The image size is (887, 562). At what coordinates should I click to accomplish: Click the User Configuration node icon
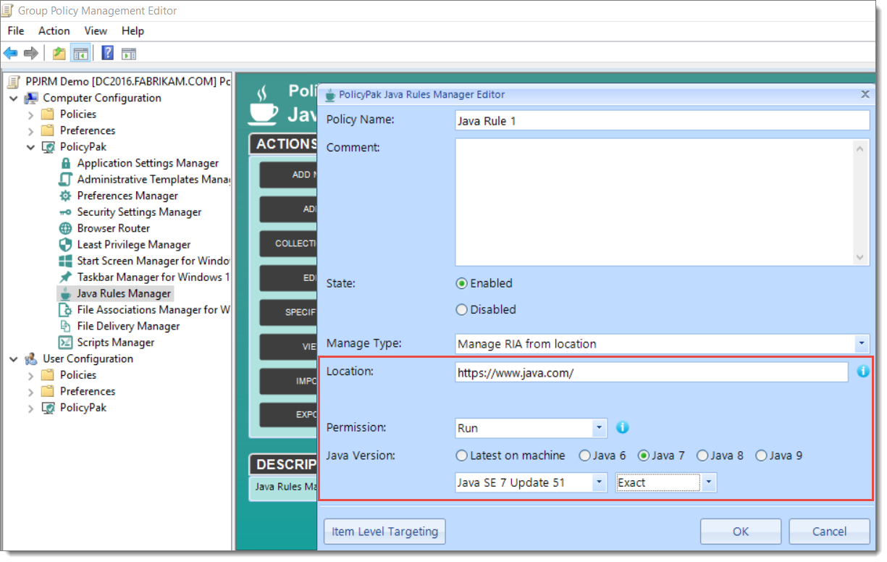[x=31, y=358]
